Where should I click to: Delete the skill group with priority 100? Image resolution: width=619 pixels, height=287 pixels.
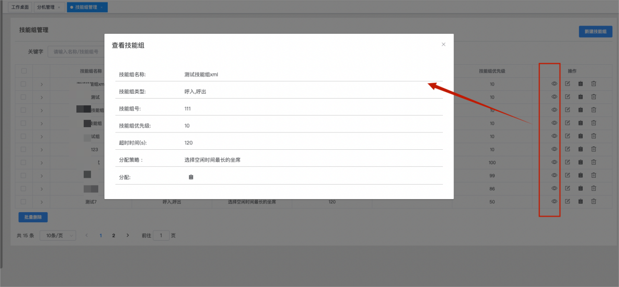593,162
